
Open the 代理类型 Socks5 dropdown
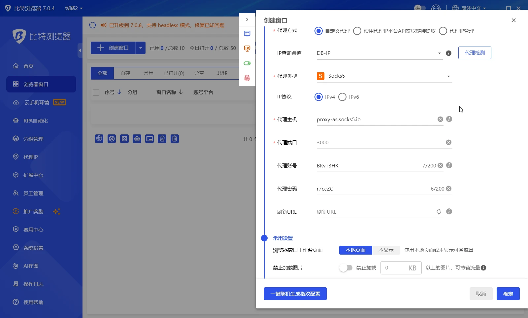pos(384,76)
